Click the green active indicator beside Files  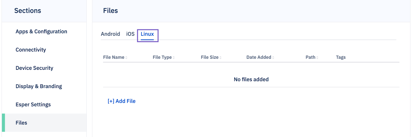(3, 123)
